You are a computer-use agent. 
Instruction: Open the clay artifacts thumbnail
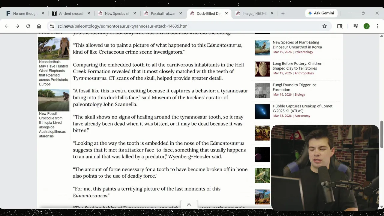click(262, 69)
